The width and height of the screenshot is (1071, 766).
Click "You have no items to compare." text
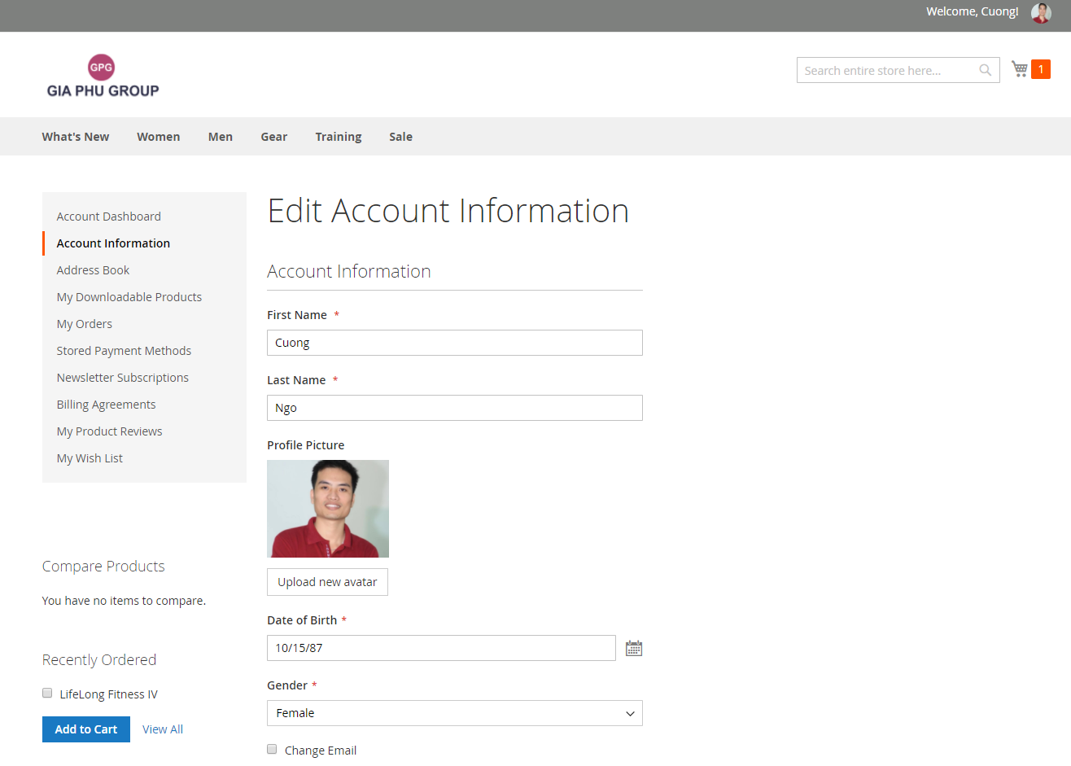tap(124, 601)
